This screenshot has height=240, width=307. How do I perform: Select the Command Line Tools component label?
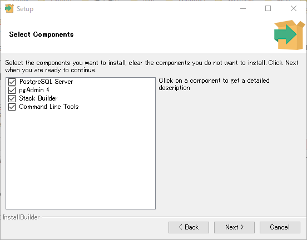pos(49,107)
